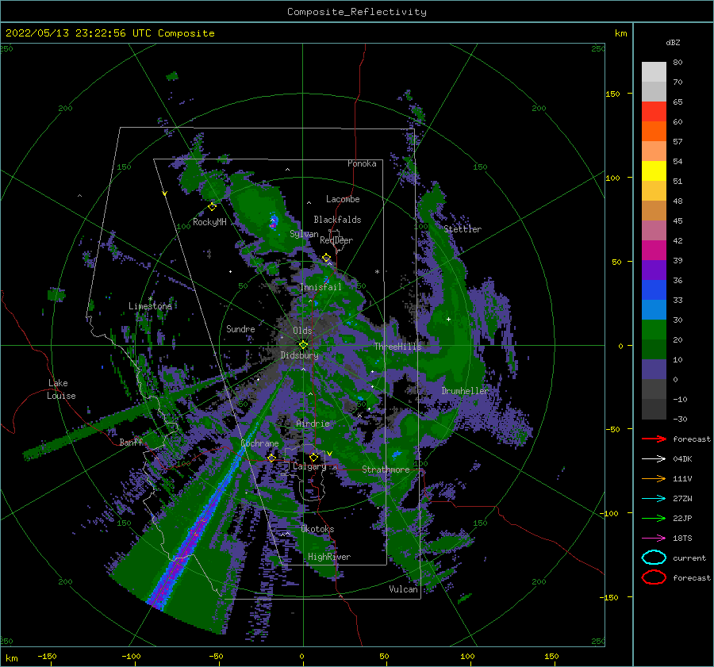Click the Vulcan town label
Image resolution: width=714 pixels, height=667 pixels.
[404, 589]
